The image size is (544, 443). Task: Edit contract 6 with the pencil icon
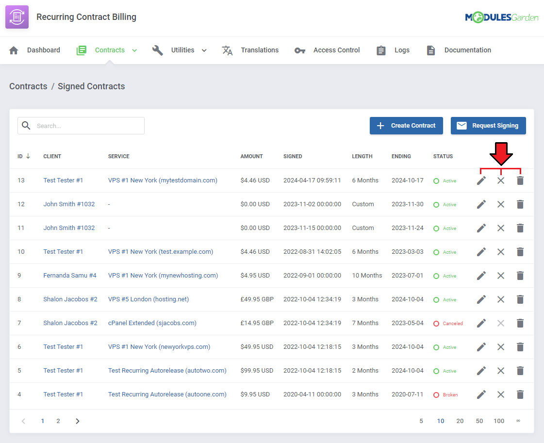[481, 347]
